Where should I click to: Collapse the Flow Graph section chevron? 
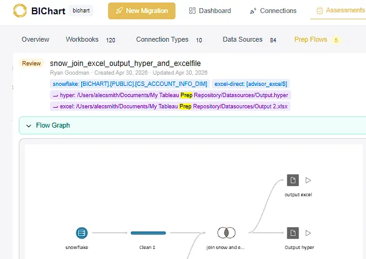[29, 126]
